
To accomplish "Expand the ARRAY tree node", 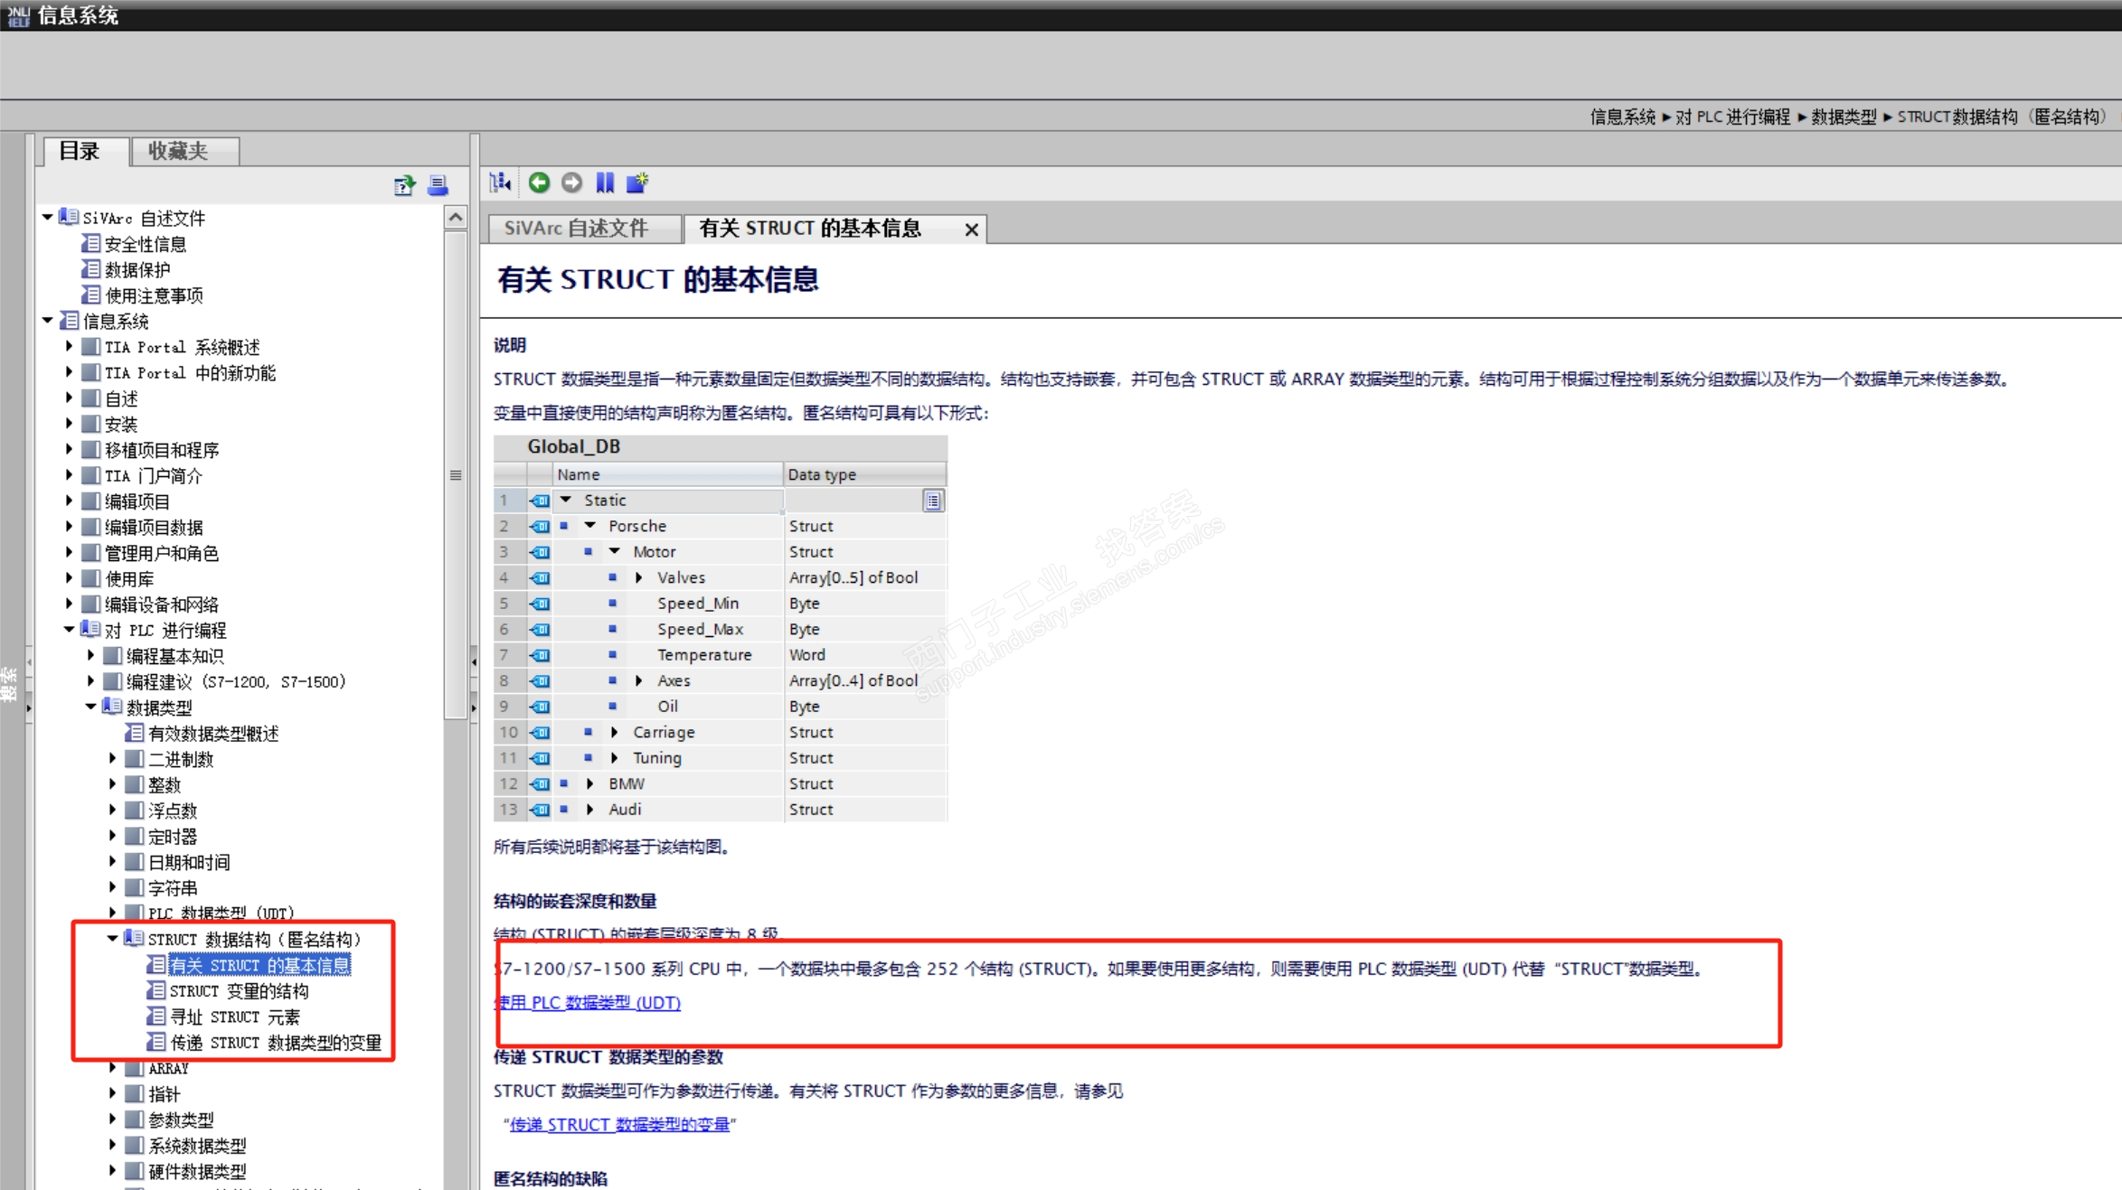I will tap(113, 1068).
